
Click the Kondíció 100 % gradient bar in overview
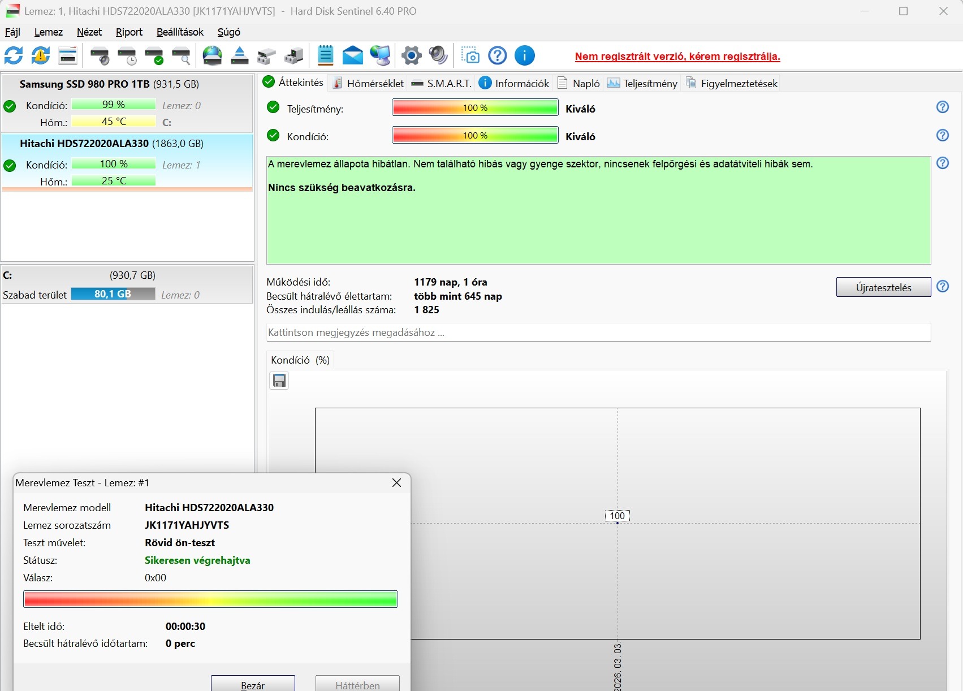475,135
